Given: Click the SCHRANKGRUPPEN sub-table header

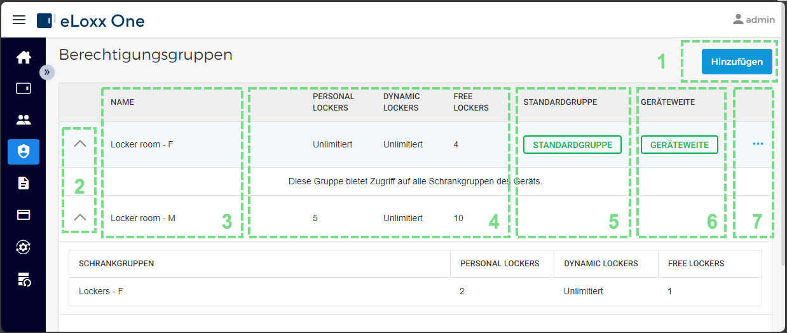Looking at the screenshot, I should click(116, 263).
